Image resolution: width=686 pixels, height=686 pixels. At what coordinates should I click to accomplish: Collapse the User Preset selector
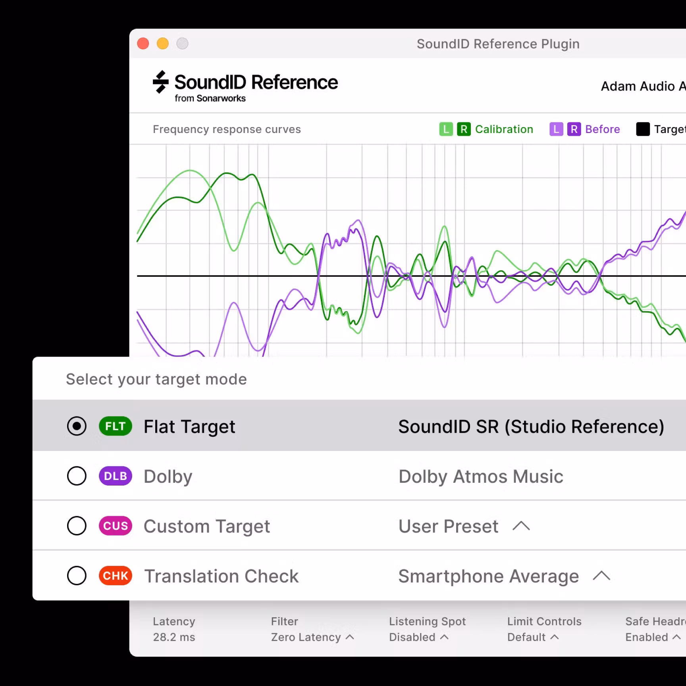coord(520,526)
